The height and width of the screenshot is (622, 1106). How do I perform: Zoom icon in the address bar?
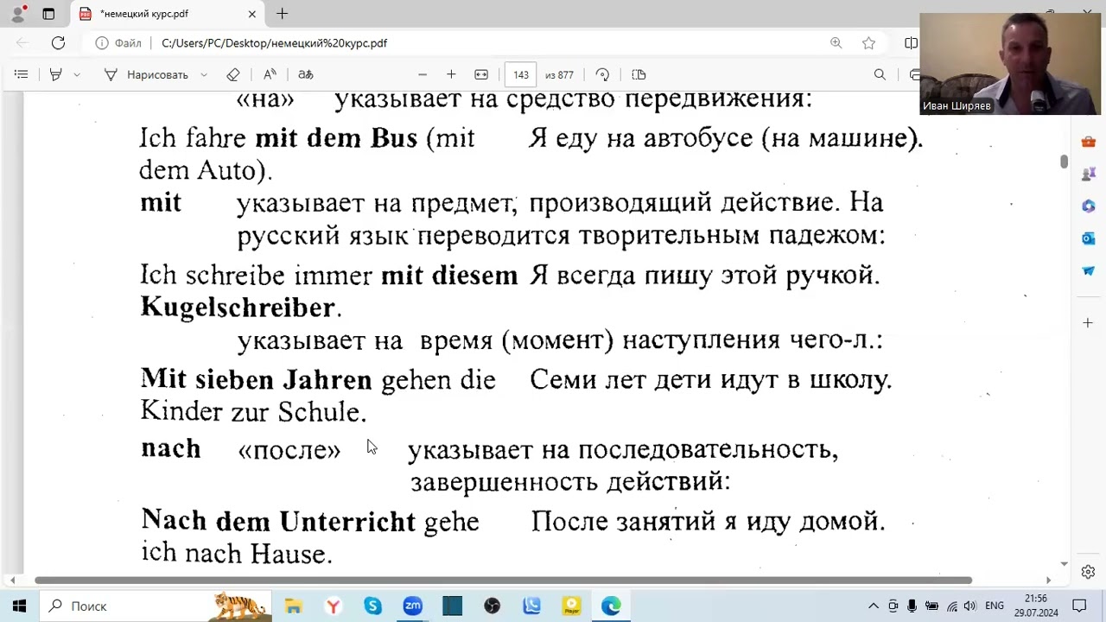pyautogui.click(x=836, y=42)
